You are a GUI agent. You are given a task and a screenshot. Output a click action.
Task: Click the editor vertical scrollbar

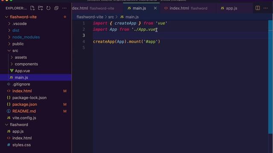tap(270, 77)
